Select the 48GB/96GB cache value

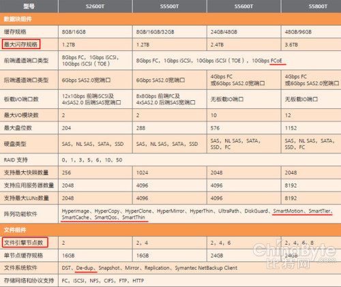coord(298,32)
